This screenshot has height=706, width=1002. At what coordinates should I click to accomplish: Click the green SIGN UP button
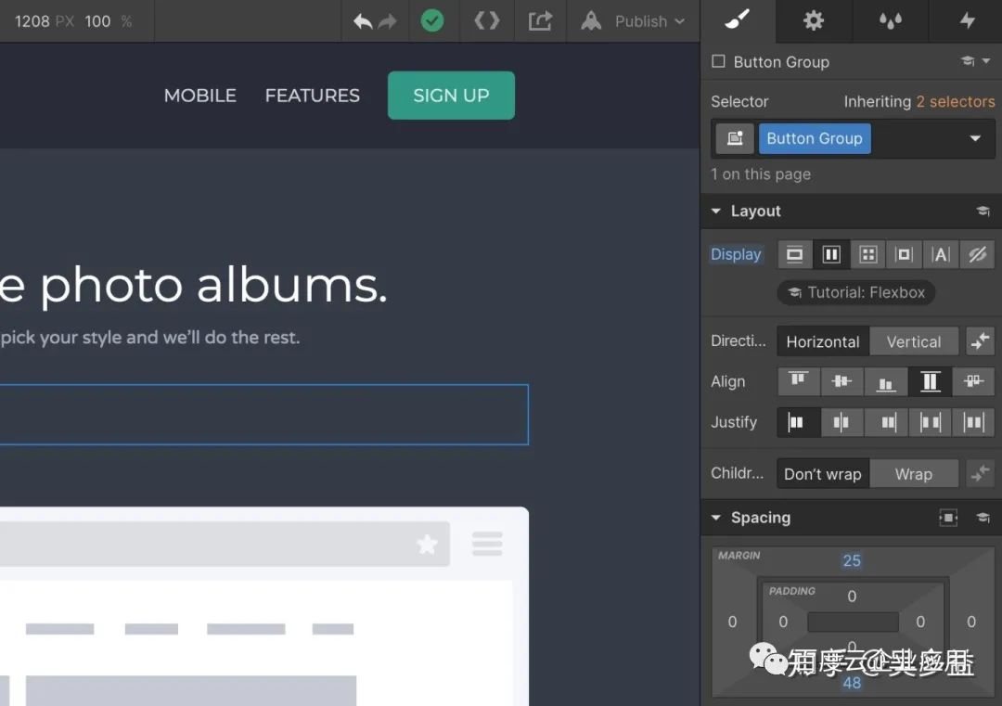(x=451, y=96)
